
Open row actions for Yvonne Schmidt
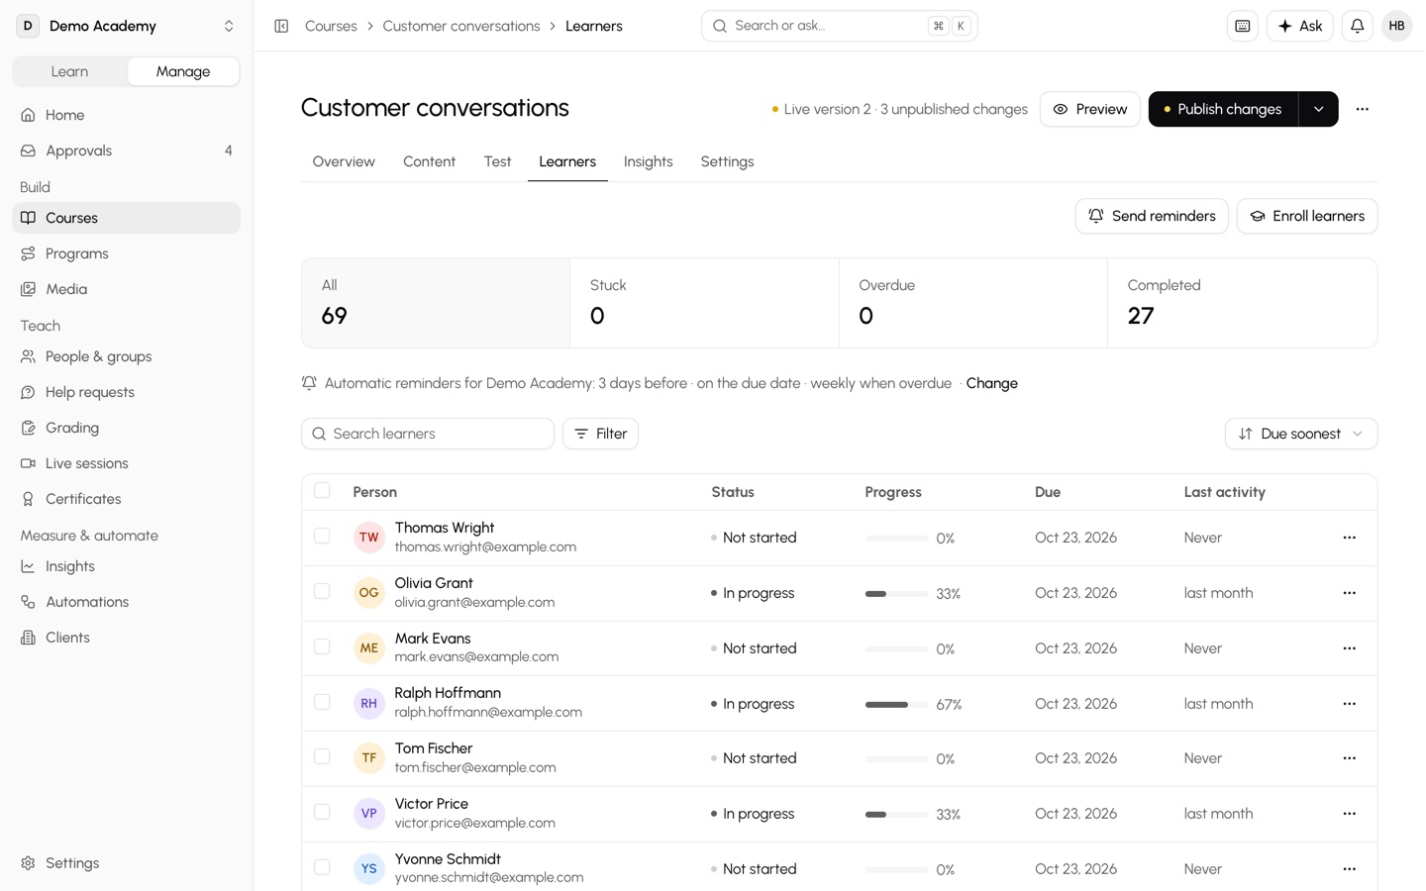[1349, 869]
